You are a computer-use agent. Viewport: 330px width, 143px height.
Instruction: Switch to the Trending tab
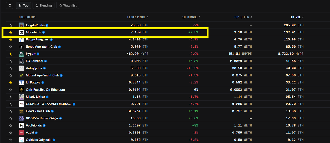tap(43, 5)
